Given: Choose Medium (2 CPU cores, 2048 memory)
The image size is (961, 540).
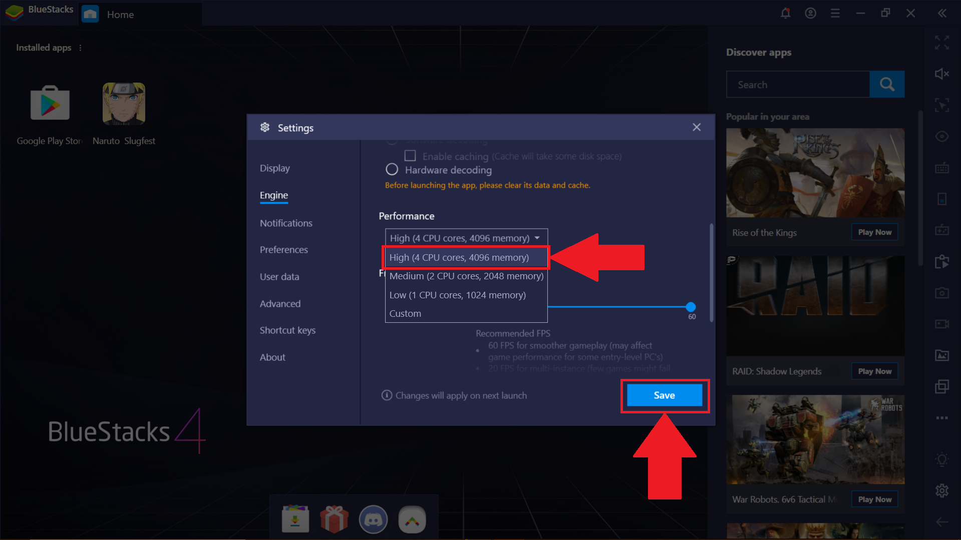Looking at the screenshot, I should [466, 276].
